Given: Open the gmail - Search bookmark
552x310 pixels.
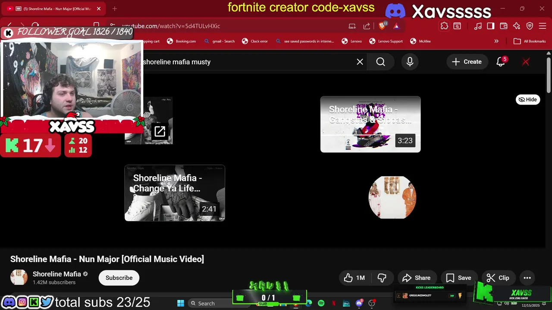Looking at the screenshot, I should click(x=220, y=41).
